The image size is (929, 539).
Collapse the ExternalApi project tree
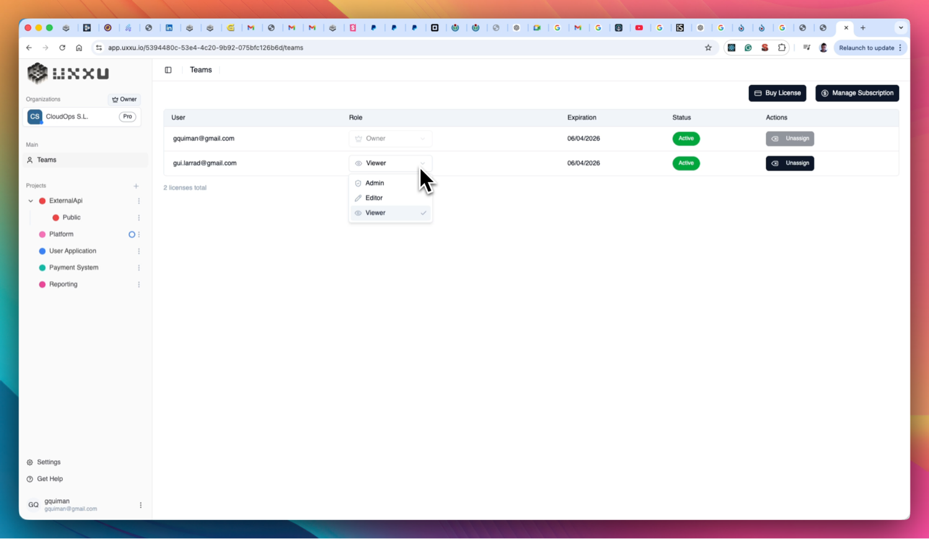click(x=31, y=201)
